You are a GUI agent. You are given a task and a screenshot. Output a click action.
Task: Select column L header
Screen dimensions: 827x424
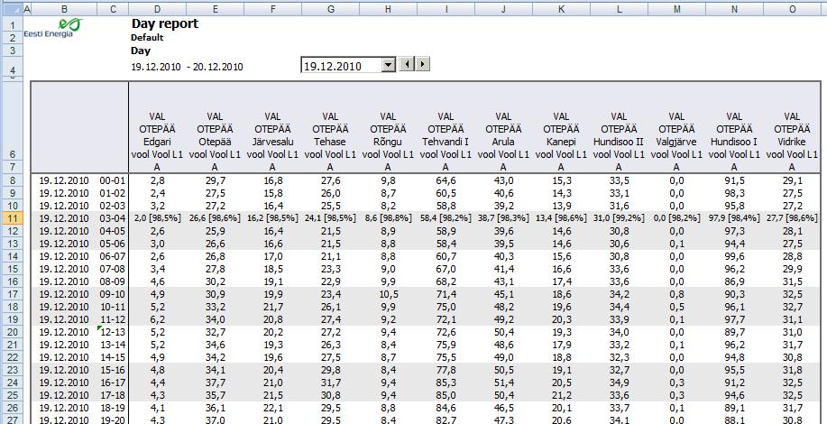coord(619,10)
